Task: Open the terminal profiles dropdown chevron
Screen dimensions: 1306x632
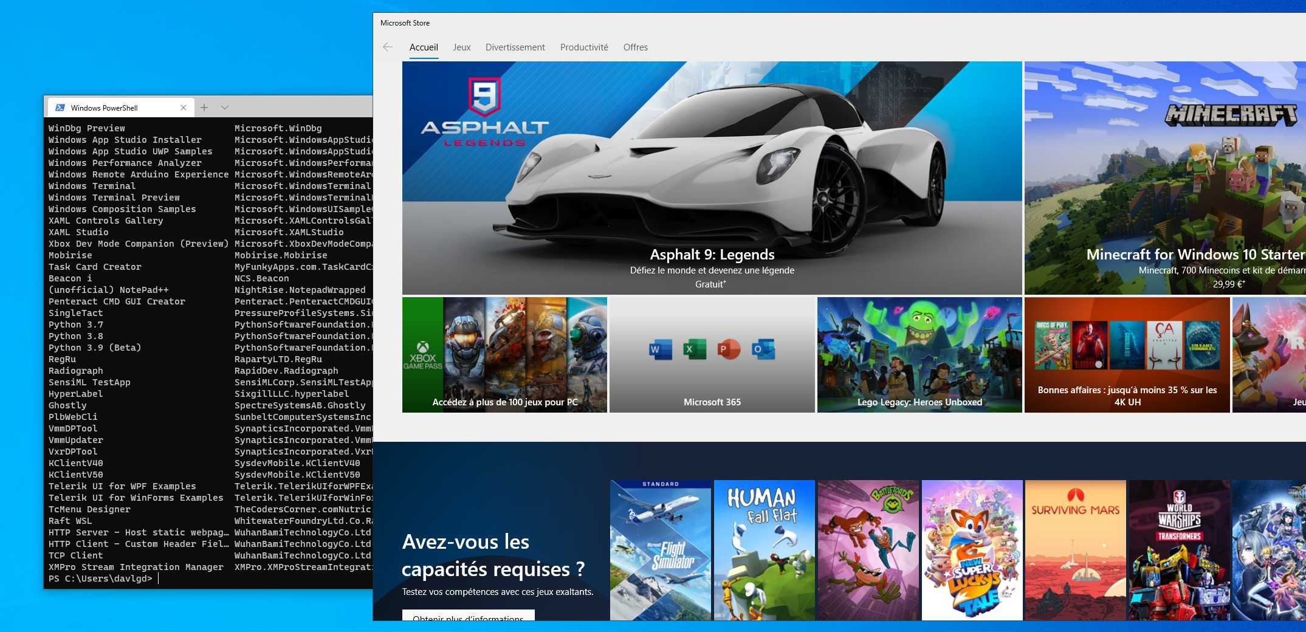Action: pyautogui.click(x=225, y=108)
